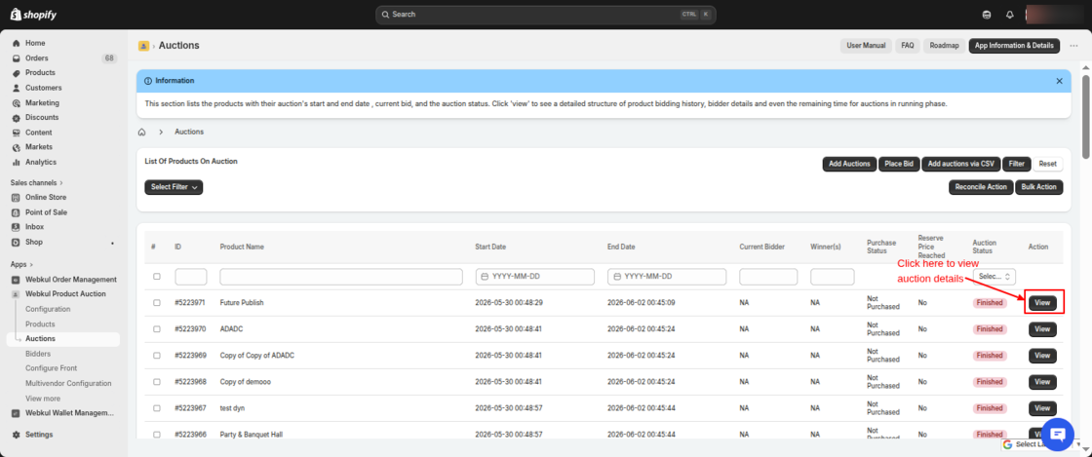1092x457 pixels.
Task: Open Shop channel icon
Action: click(16, 243)
